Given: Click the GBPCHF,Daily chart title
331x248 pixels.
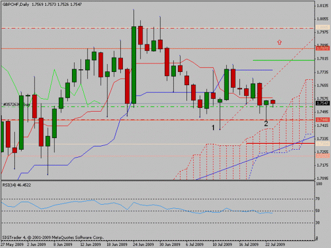Looking at the screenshot, I should point(16,4).
